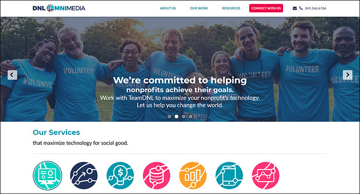Click the pink database stack icon

(157, 176)
